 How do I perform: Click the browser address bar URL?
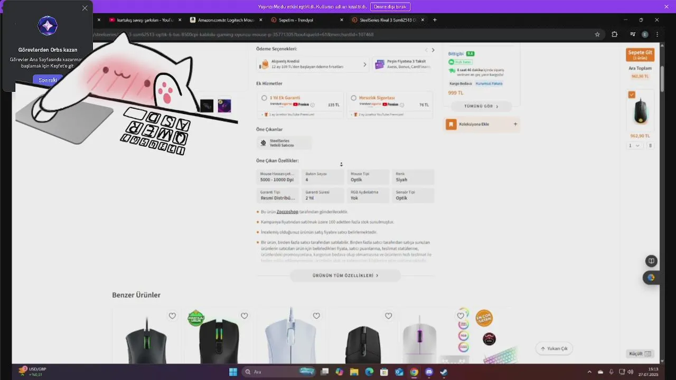233,34
